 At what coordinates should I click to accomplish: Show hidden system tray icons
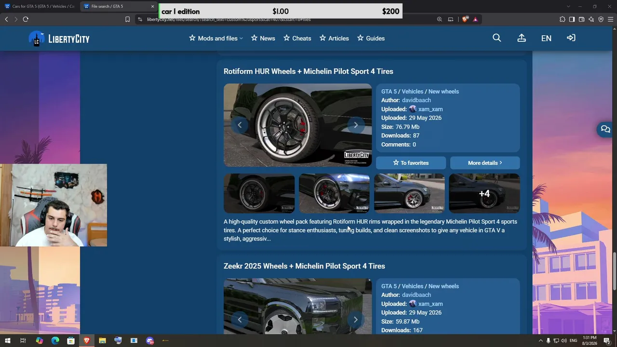540,341
